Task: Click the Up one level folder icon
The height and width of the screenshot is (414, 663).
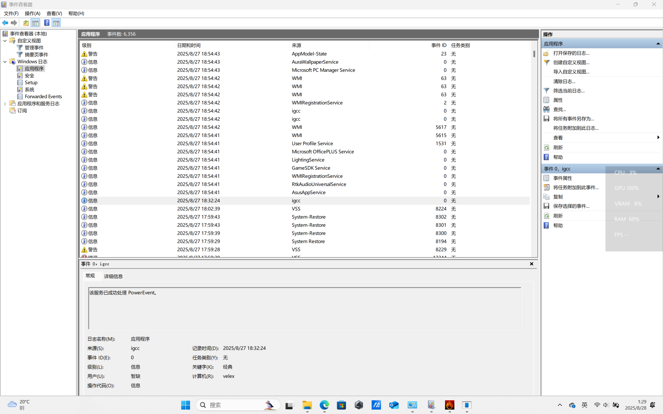Action: (x=26, y=23)
